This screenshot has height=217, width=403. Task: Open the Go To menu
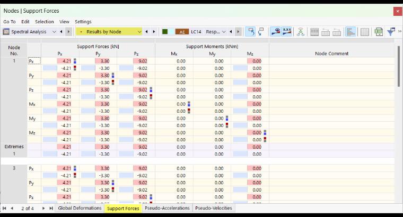point(10,22)
